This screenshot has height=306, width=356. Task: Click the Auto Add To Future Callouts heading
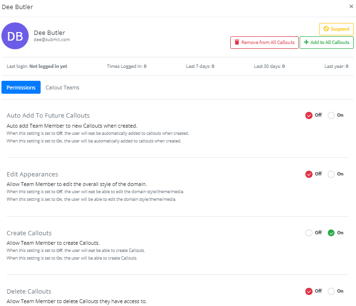[x=48, y=115]
